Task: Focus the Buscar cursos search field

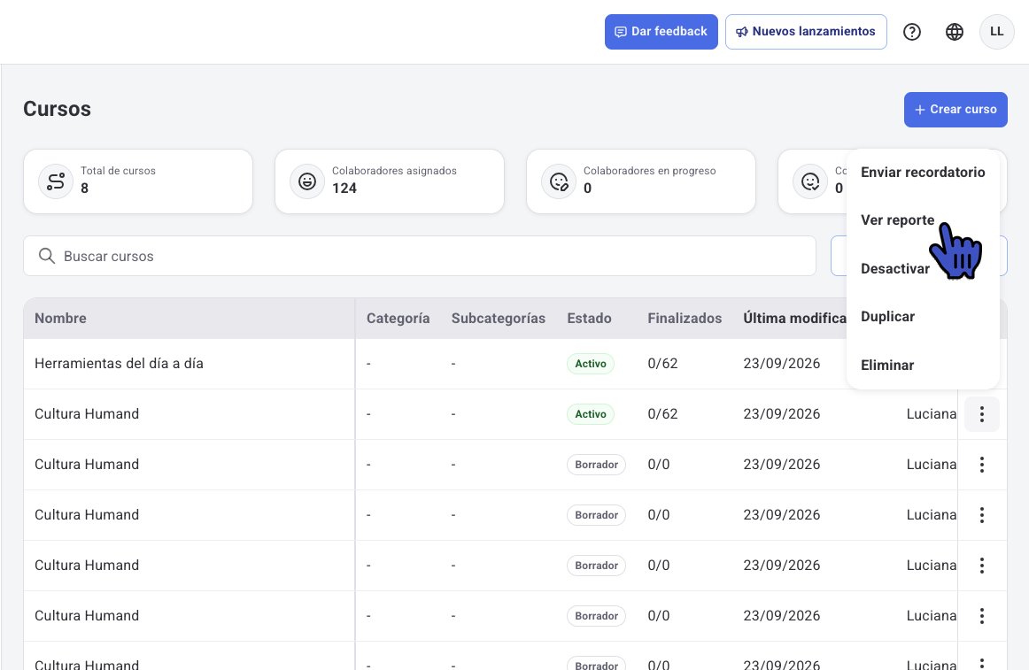Action: [x=420, y=256]
